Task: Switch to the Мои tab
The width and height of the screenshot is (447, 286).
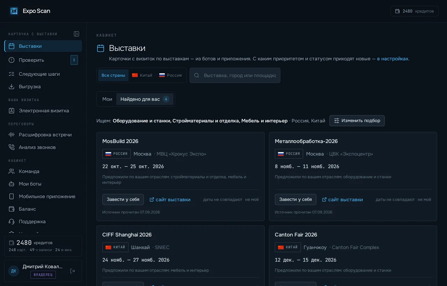Action: click(107, 99)
